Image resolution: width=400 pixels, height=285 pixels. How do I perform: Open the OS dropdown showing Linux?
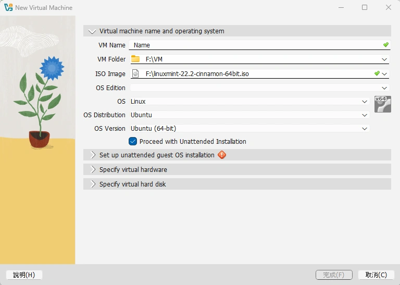[365, 102]
